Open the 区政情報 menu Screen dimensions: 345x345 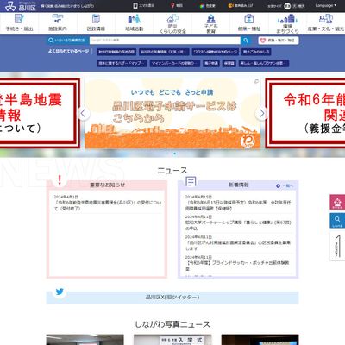[x=96, y=22]
